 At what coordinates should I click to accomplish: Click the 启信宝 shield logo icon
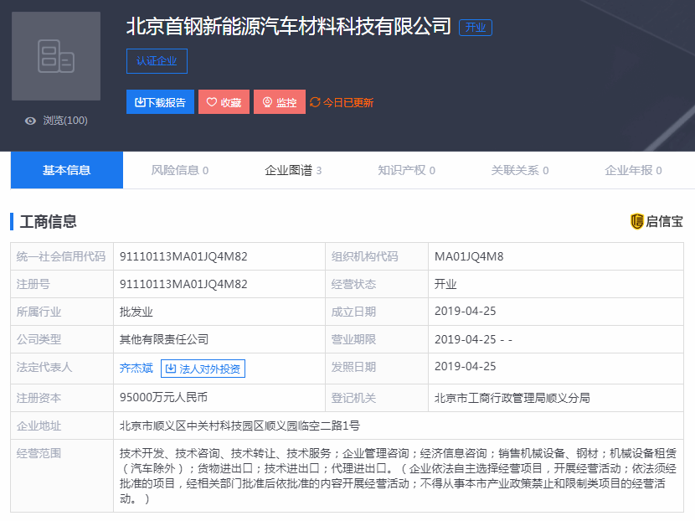636,221
